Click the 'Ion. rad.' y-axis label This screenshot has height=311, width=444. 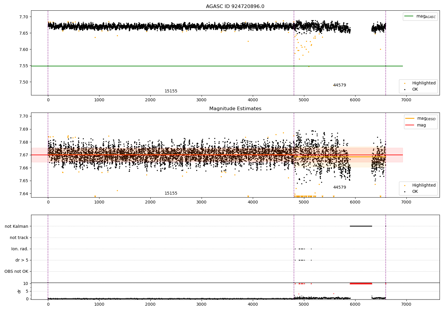click(20, 249)
